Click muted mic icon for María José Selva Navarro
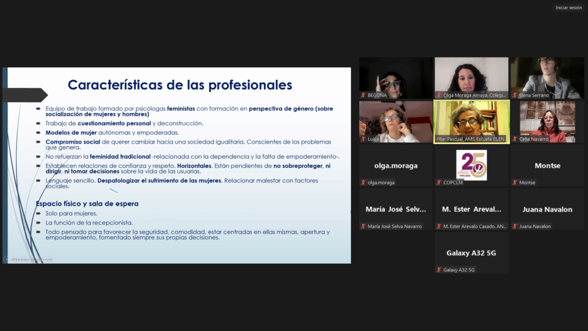The image size is (588, 331). [363, 226]
